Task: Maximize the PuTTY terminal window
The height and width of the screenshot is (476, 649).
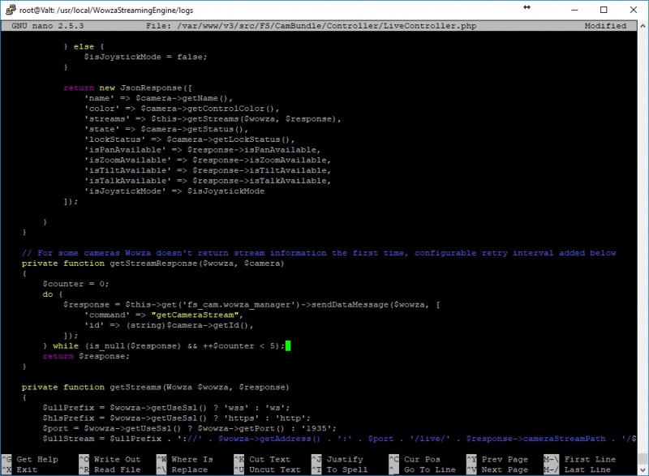Action: click(604, 10)
